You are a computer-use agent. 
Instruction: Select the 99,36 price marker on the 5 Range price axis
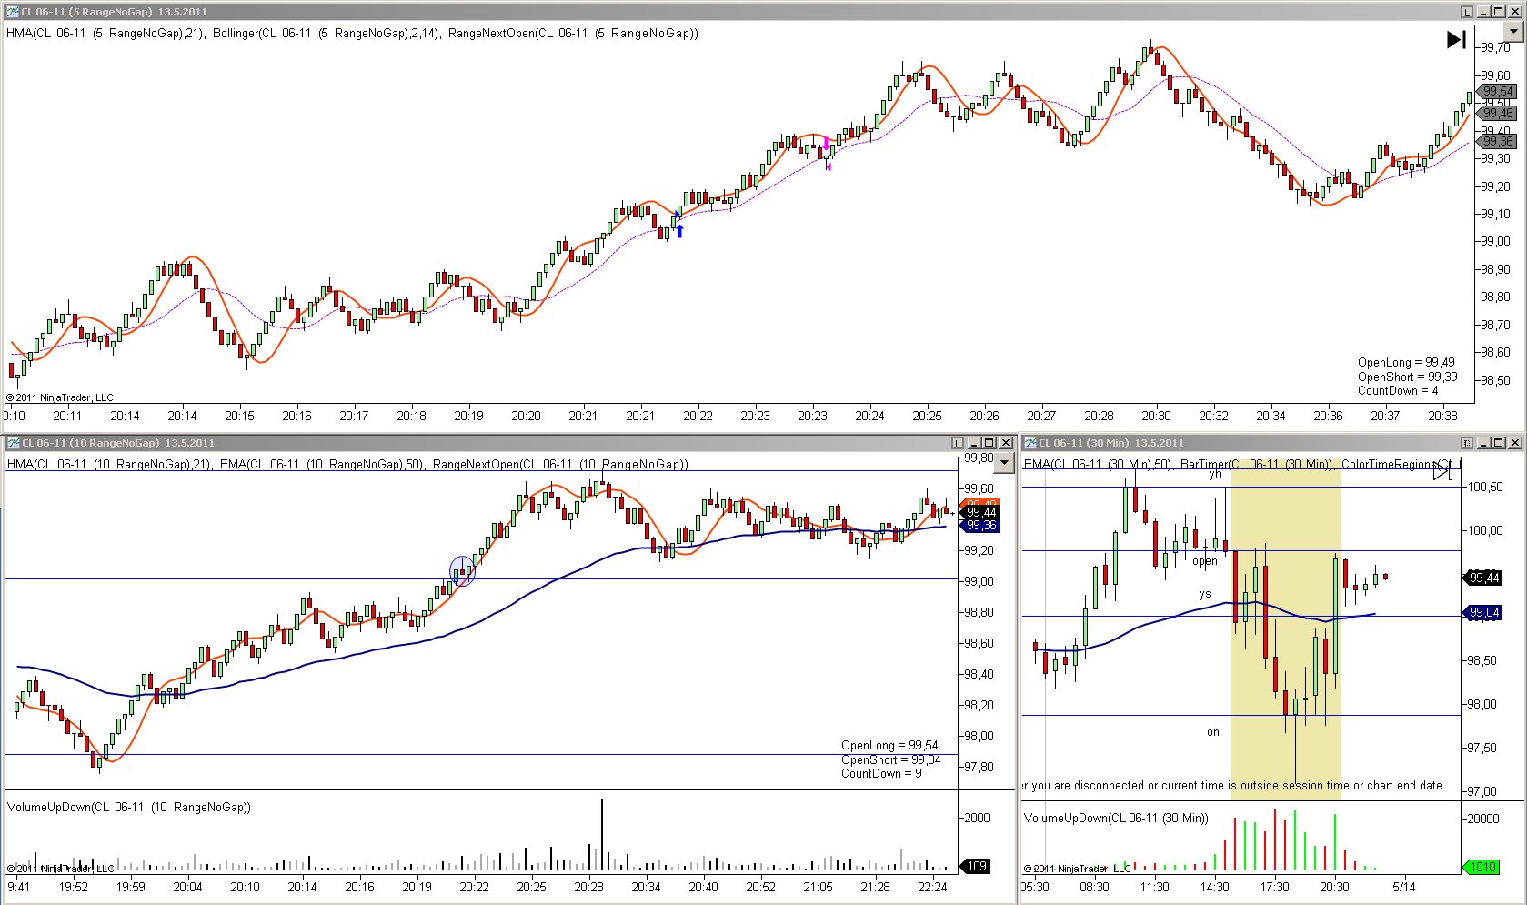point(1497,141)
